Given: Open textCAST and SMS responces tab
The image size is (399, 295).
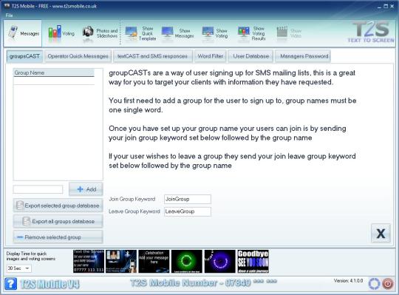Looking at the screenshot, I should pyautogui.click(x=152, y=56).
